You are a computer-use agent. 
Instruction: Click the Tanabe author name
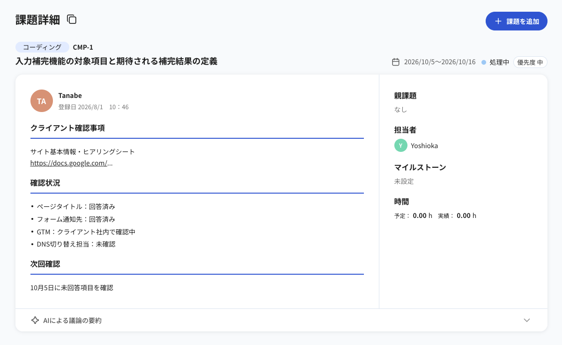[70, 96]
